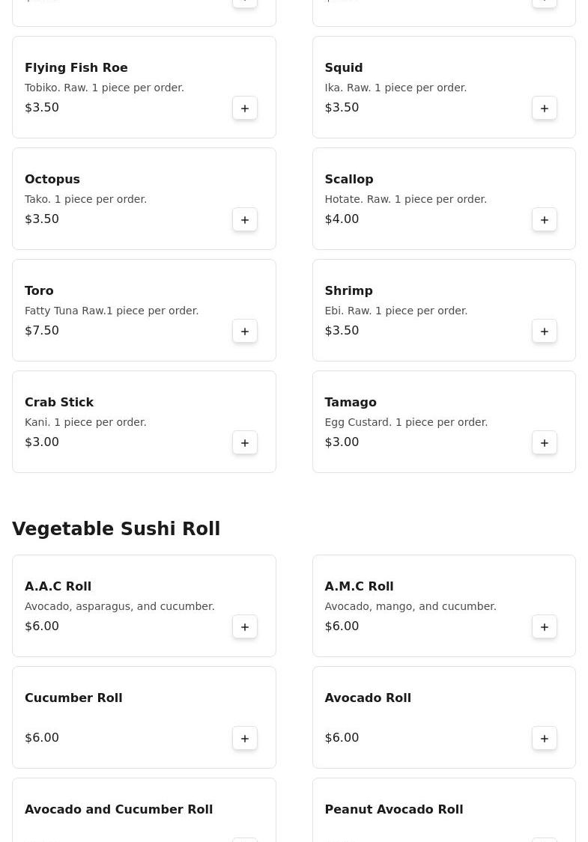Add Toro fatty tuna to order
The width and height of the screenshot is (588, 842).
pos(245,332)
